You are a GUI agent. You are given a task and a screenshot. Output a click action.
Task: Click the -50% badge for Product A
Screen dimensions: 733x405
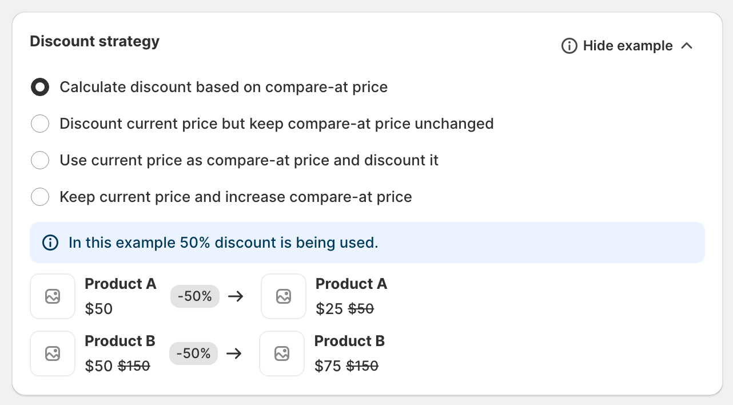[194, 296]
